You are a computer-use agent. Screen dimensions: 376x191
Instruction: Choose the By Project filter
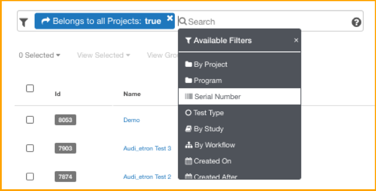coord(239,64)
